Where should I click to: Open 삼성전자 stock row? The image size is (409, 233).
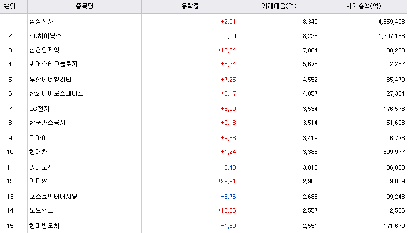[x=41, y=22]
